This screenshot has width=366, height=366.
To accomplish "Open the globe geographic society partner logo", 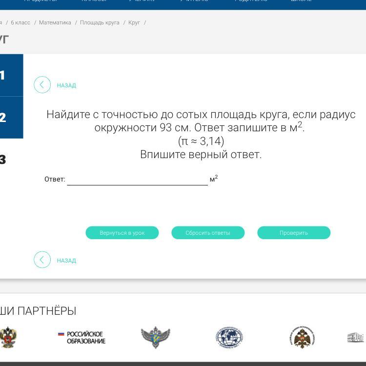I will click(x=229, y=337).
